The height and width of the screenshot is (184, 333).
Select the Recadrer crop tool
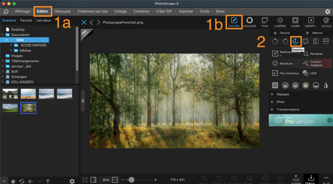313,54
